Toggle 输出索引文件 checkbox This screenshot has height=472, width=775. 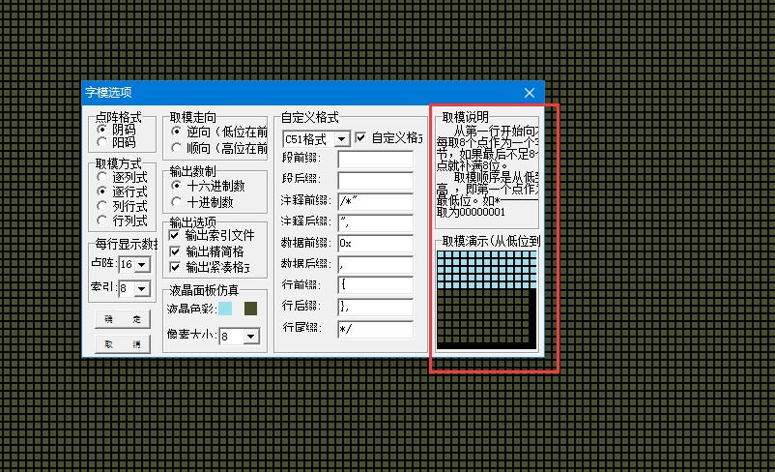click(175, 235)
